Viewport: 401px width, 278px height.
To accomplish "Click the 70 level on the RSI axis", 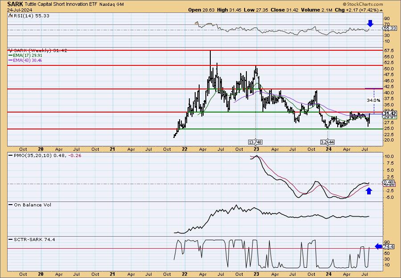I will click(x=387, y=24).
